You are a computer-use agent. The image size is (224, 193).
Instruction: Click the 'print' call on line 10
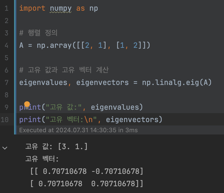(x=30, y=120)
